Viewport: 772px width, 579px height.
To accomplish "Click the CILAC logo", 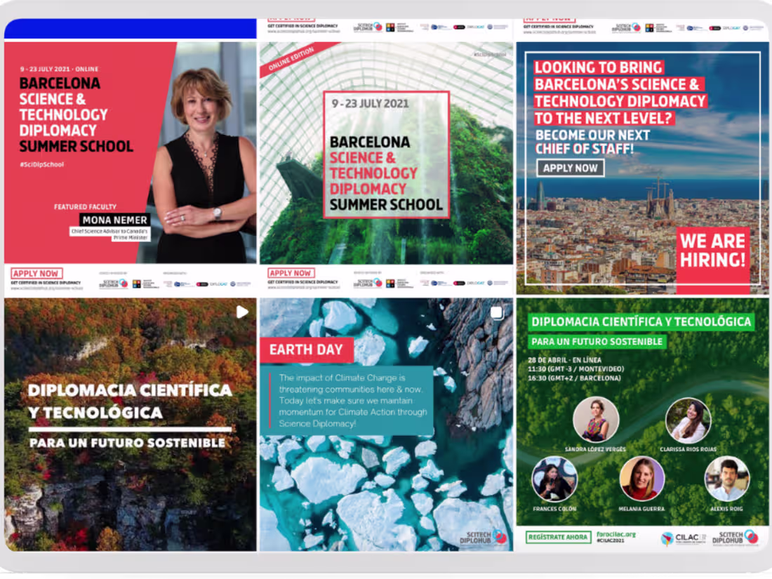I will coord(684,538).
